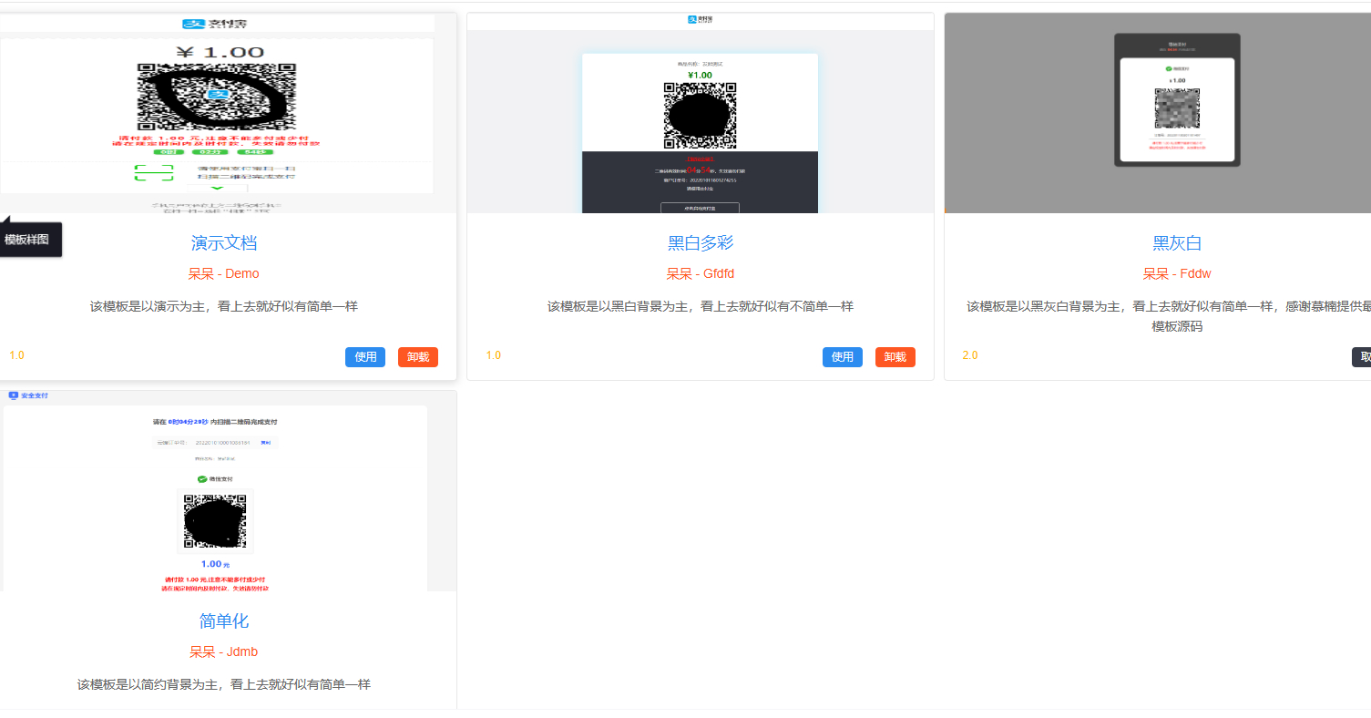Viewport: 1371px width, 718px height.
Task: Click version 2.0 on 黑灰白 card
Action: click(x=970, y=355)
